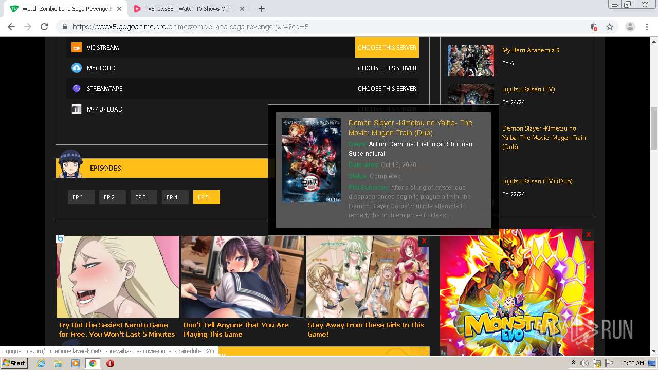
Task: Open the Chrome profile avatar
Action: coord(630,27)
